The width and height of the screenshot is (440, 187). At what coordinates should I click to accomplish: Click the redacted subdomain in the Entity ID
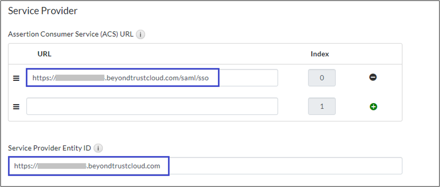pos(62,166)
